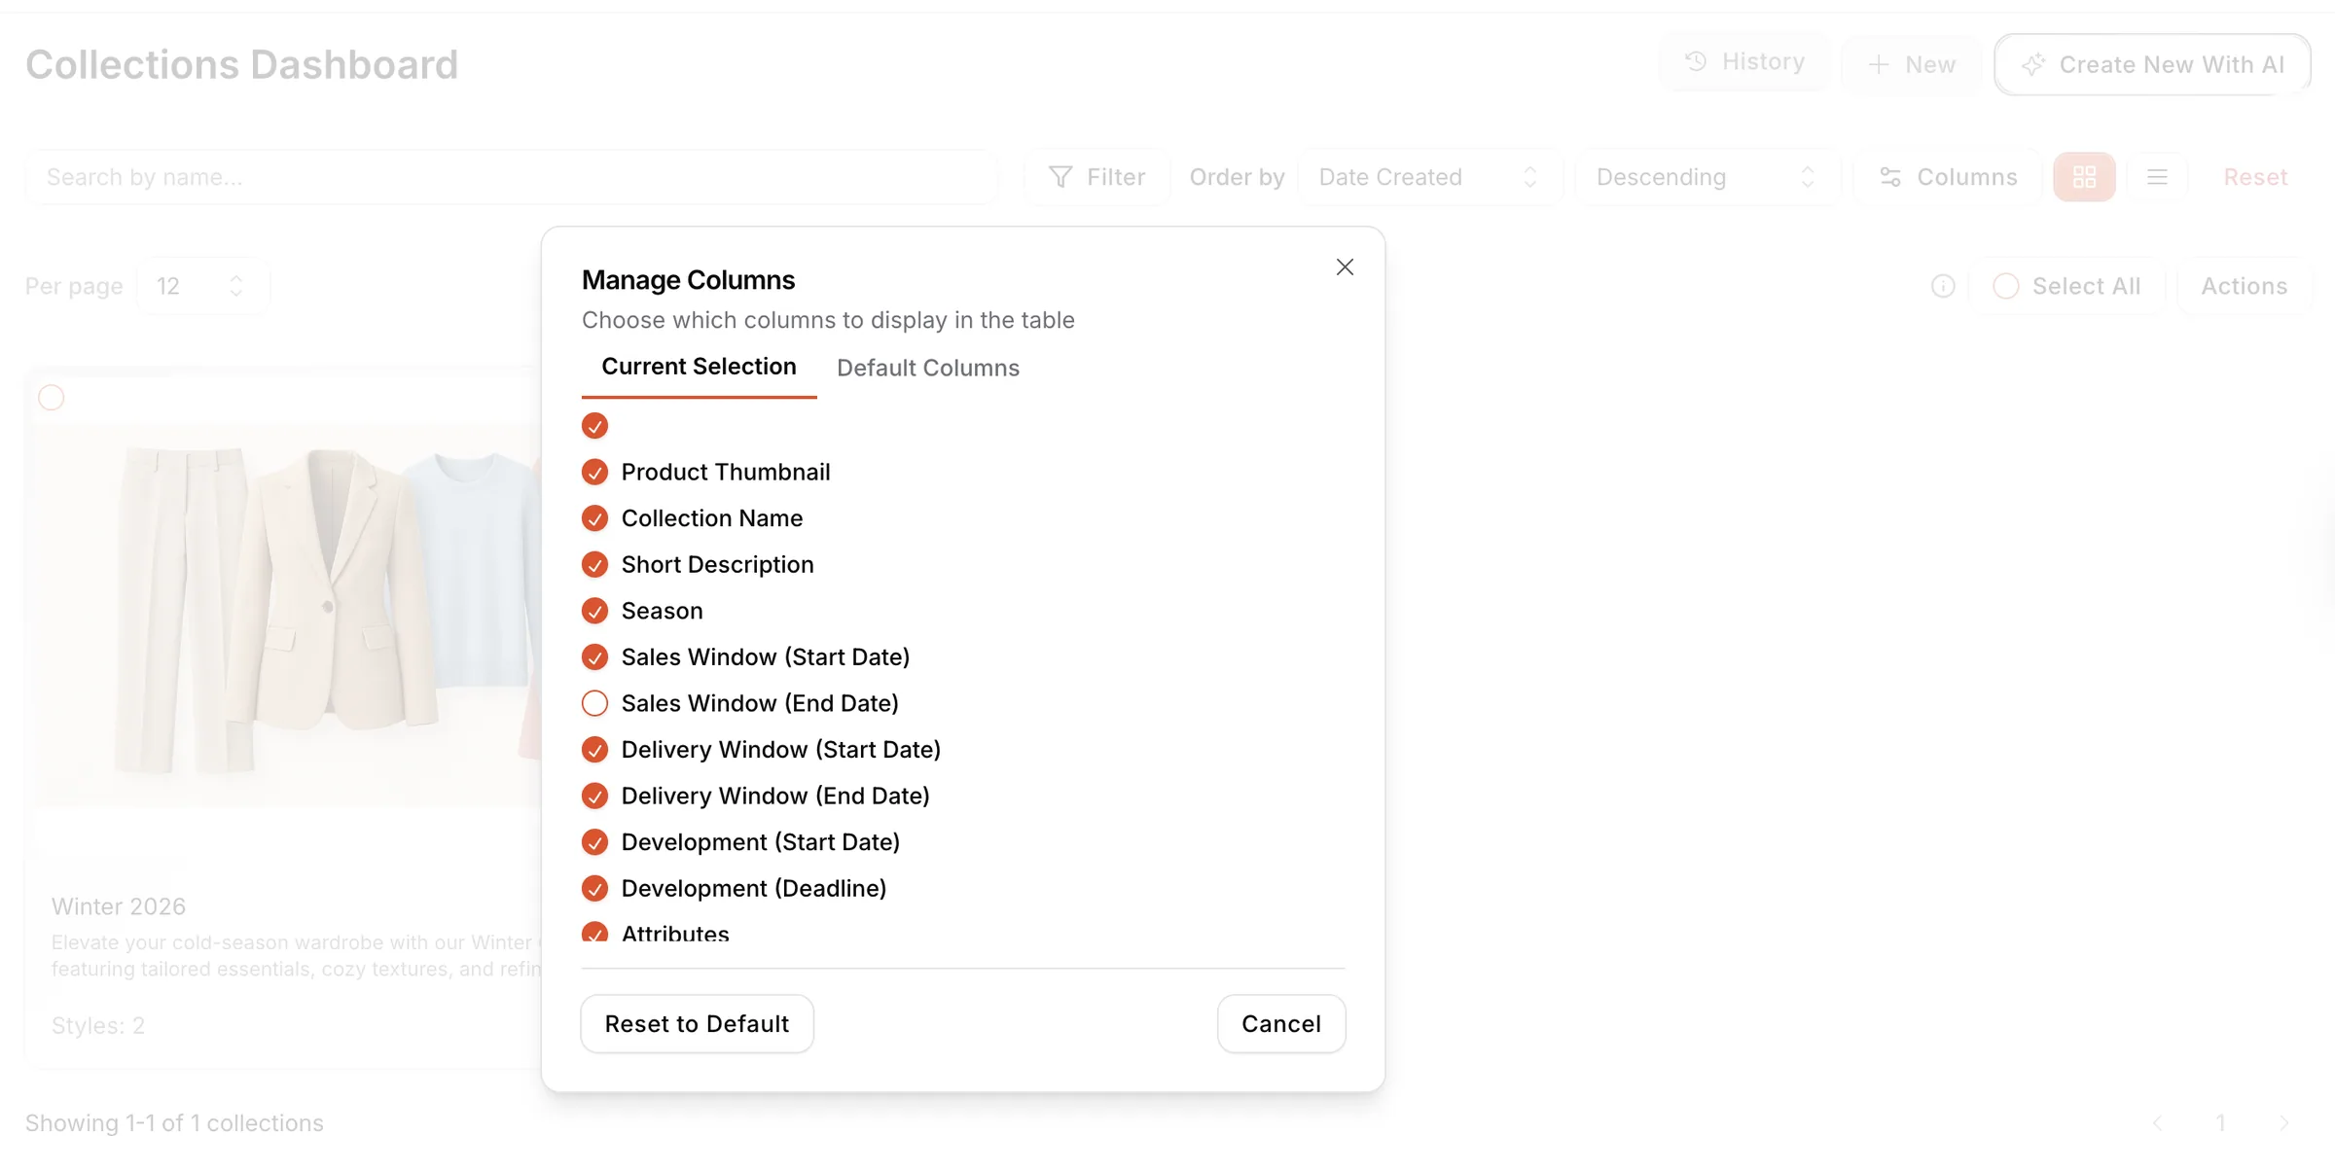Click the info circle icon
Viewport: 2335px width, 1170px height.
coord(1943,286)
